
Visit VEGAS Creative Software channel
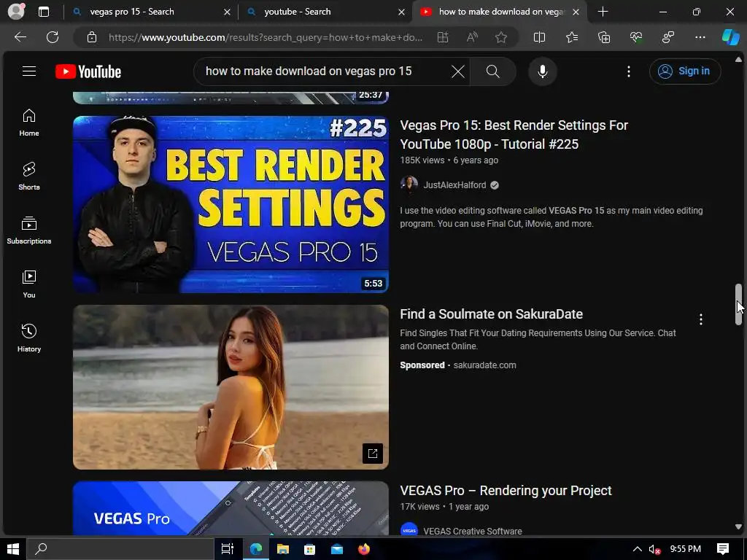[x=473, y=531]
